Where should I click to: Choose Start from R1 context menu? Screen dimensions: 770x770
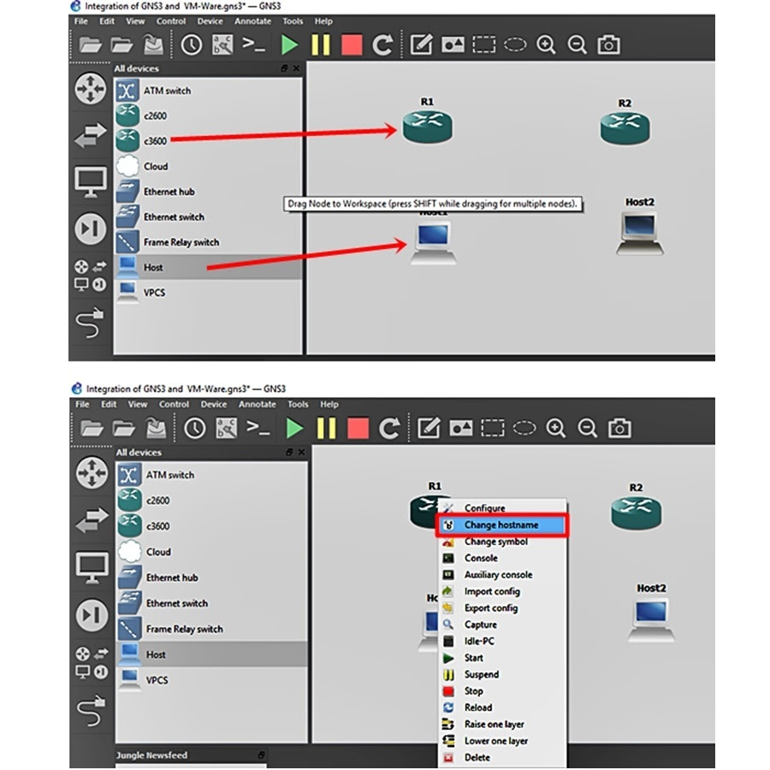point(502,658)
